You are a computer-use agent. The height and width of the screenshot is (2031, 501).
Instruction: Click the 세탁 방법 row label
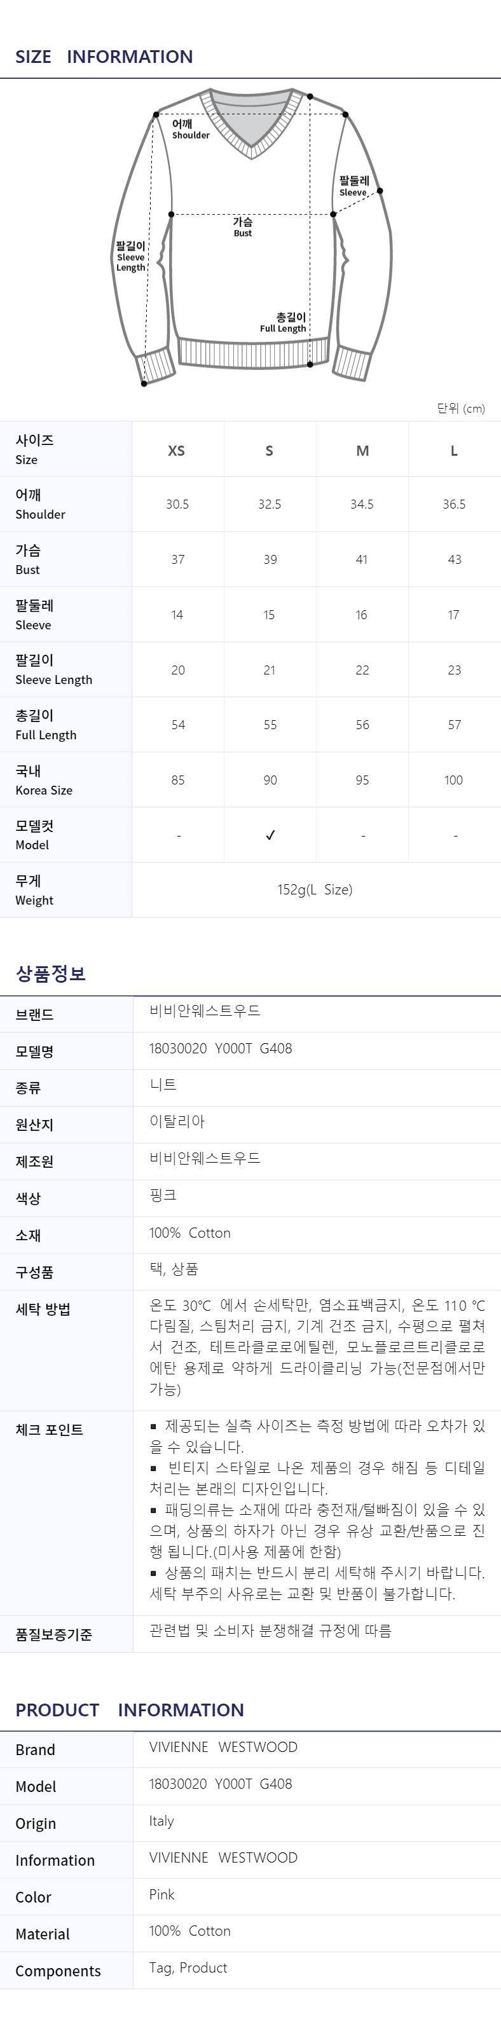(x=43, y=1309)
